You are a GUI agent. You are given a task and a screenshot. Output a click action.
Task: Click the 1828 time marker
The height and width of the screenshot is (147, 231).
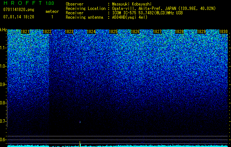[180, 32]
